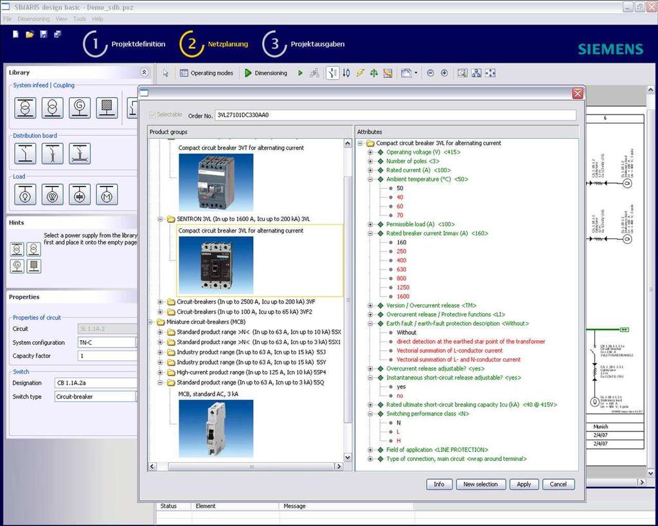Expand the Field of application attribute
This screenshot has height=526, width=658.
point(371,450)
